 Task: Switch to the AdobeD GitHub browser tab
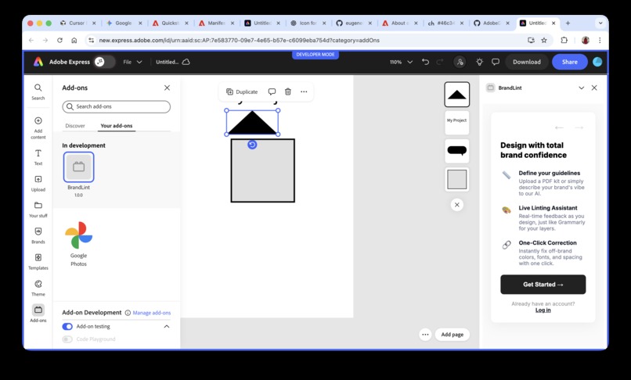tap(491, 23)
